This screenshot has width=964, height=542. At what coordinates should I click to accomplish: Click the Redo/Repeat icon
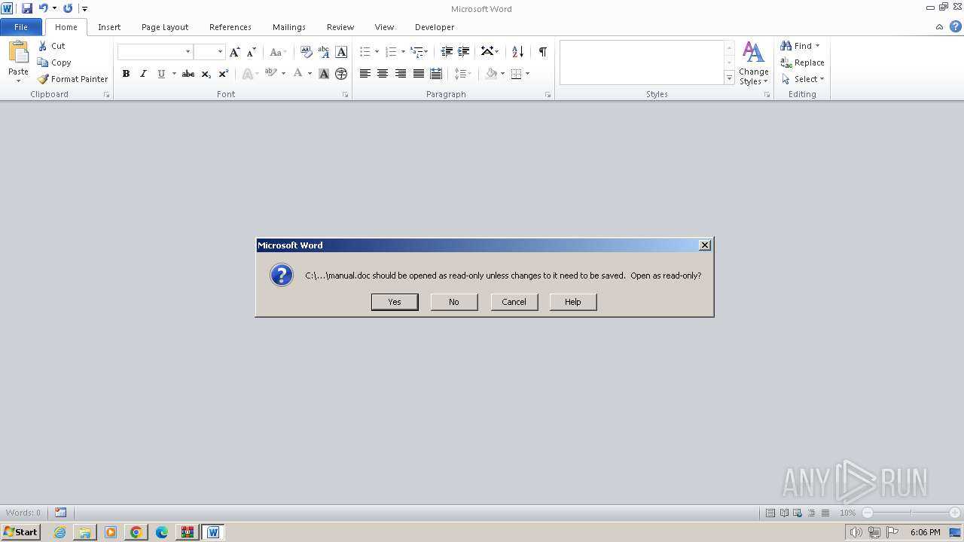(x=68, y=8)
